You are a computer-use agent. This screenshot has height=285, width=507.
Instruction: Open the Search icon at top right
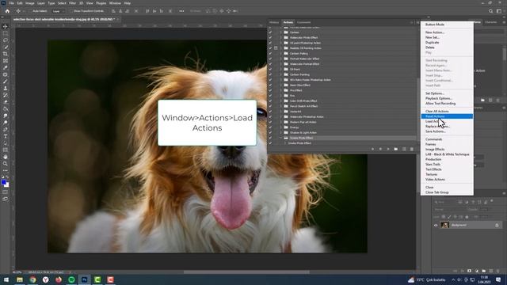(490, 11)
